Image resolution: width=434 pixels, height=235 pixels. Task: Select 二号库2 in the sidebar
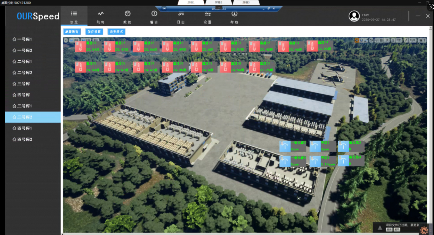point(24,73)
